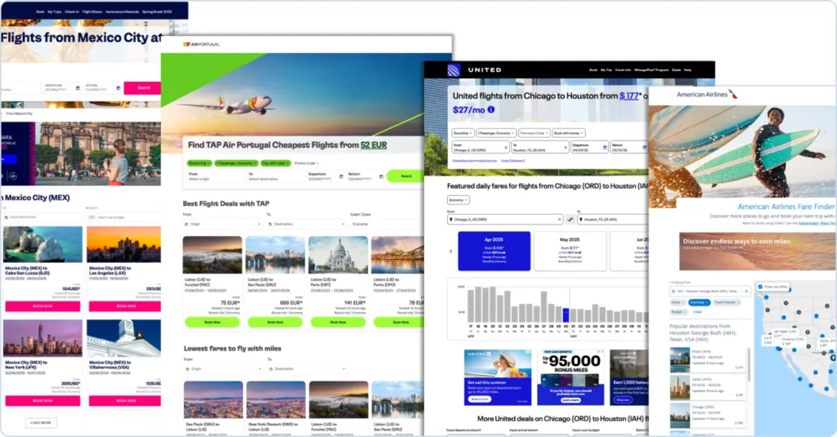The image size is (837, 437).
Task: Click Learn more on 95,000 bonus miles ad
Action: 570,399
